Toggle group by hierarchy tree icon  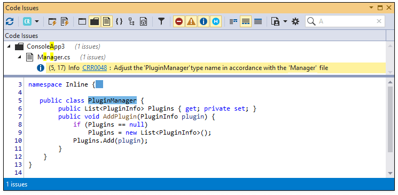[131, 21]
